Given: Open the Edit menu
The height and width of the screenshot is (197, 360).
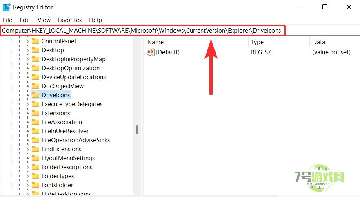Looking at the screenshot, I should pos(25,20).
